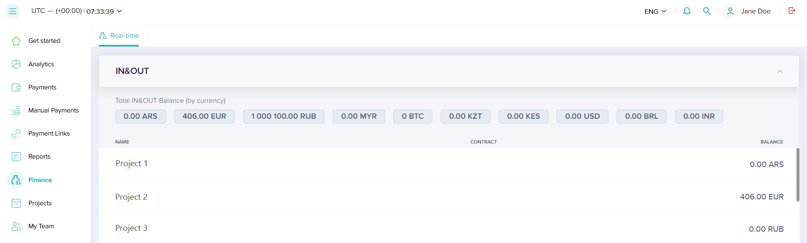The height and width of the screenshot is (243, 807).
Task: Open Reports in the sidebar
Action: (39, 157)
